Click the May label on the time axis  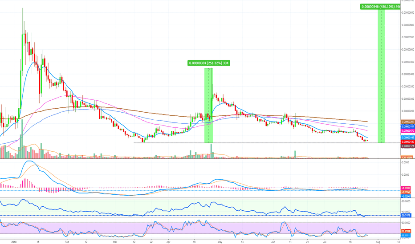click(x=220, y=242)
